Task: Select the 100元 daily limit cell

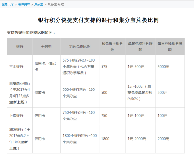Action: tap(170, 116)
